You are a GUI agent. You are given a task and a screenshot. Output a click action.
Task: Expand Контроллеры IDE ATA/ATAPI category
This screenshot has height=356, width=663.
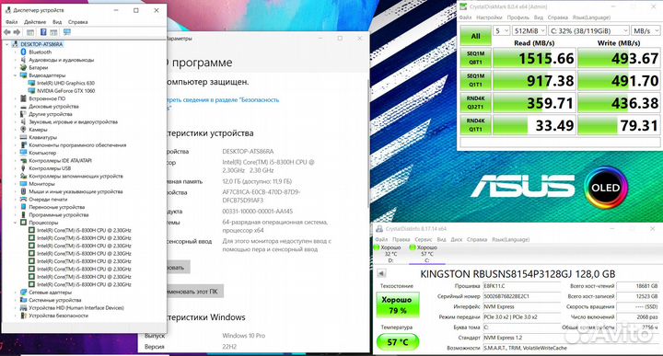[16, 160]
